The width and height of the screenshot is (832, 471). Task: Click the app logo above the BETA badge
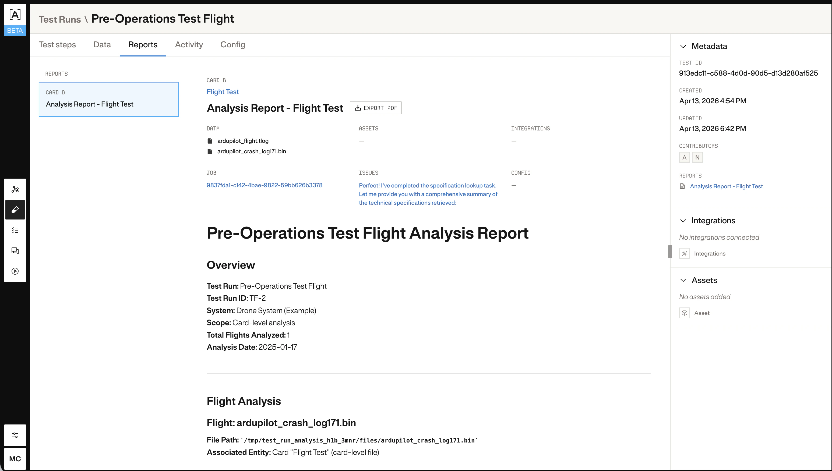15,14
